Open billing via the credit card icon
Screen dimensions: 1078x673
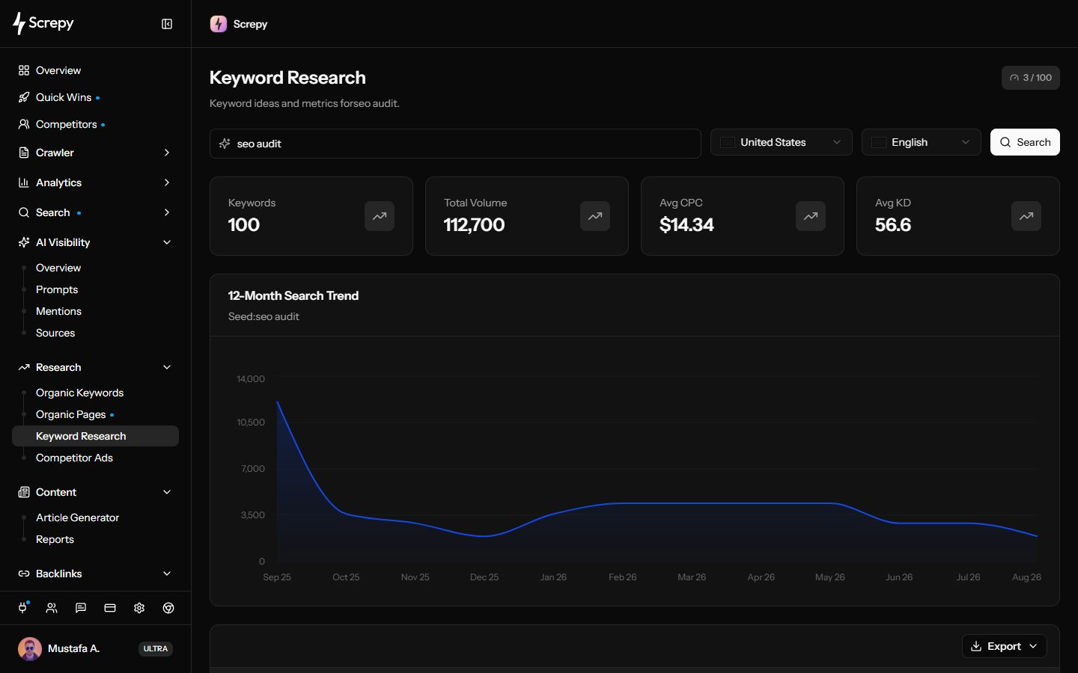110,608
